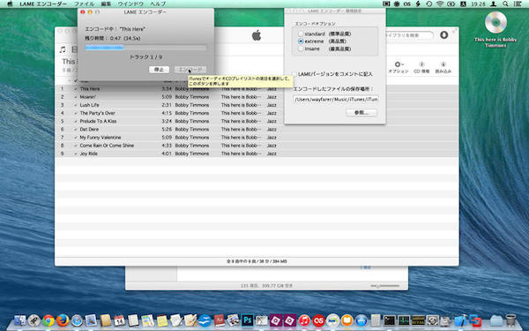Click the 読み込み import CD icon
Screen dimensions: 529x331
(443, 67)
